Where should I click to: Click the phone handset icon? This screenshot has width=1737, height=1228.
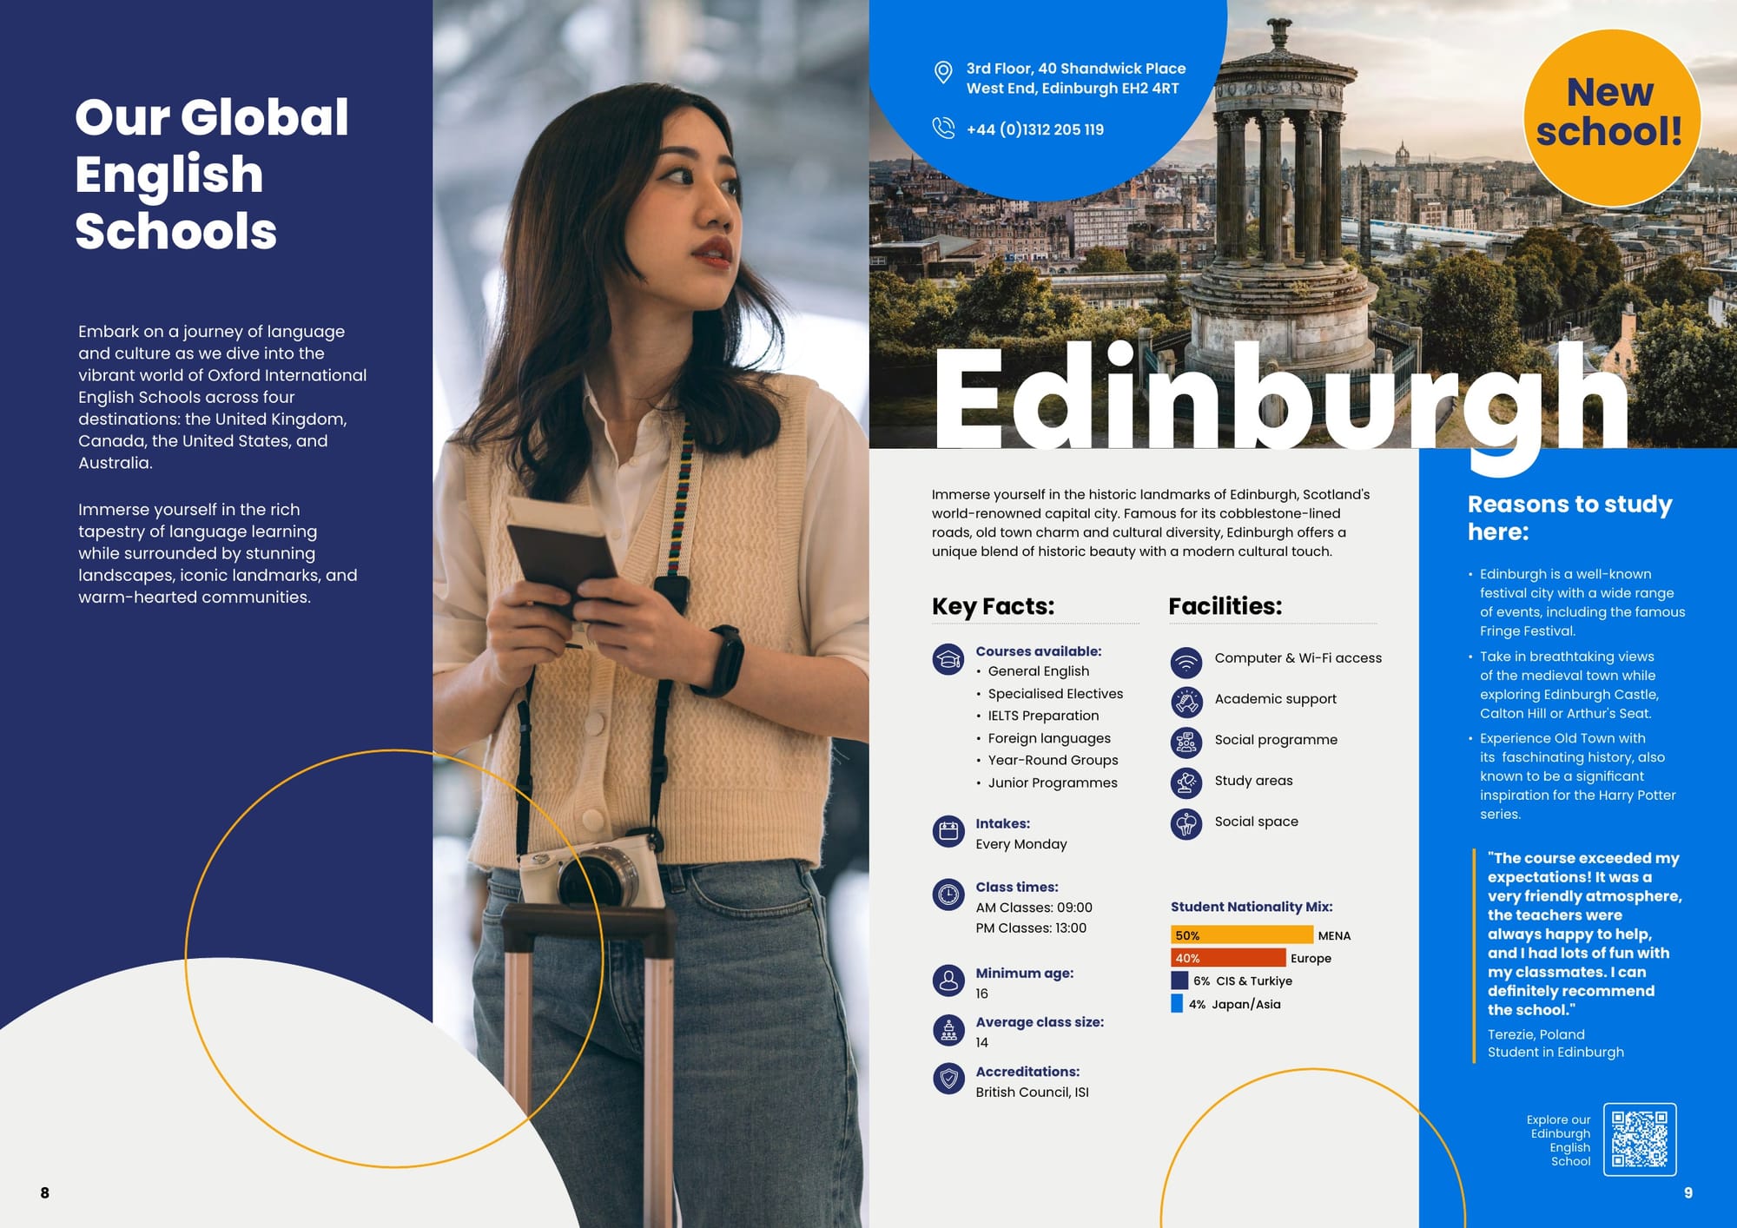coord(942,129)
